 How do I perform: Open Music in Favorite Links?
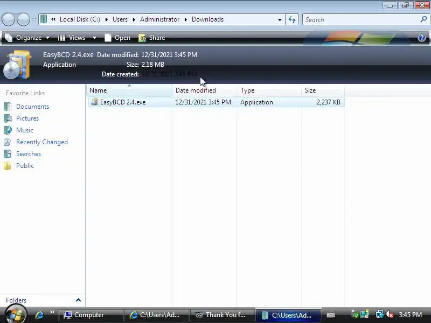(x=25, y=130)
